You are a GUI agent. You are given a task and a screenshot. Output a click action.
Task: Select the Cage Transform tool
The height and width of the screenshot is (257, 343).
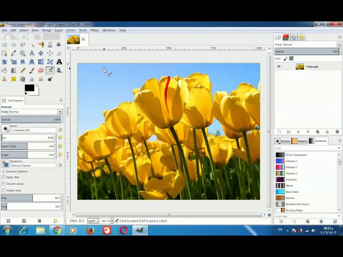(x=50, y=62)
